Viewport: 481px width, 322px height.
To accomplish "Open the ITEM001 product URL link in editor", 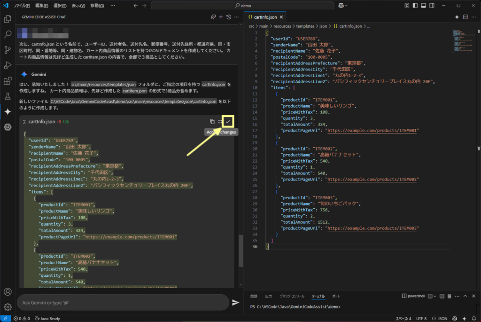I will click(x=372, y=131).
